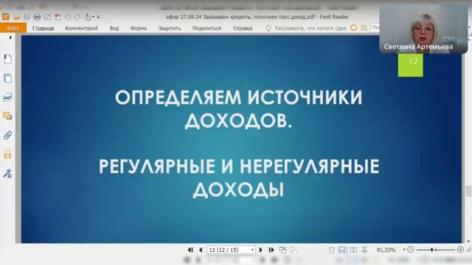Click the Save diskette icon
This screenshot has width=472, height=265.
click(27, 17)
